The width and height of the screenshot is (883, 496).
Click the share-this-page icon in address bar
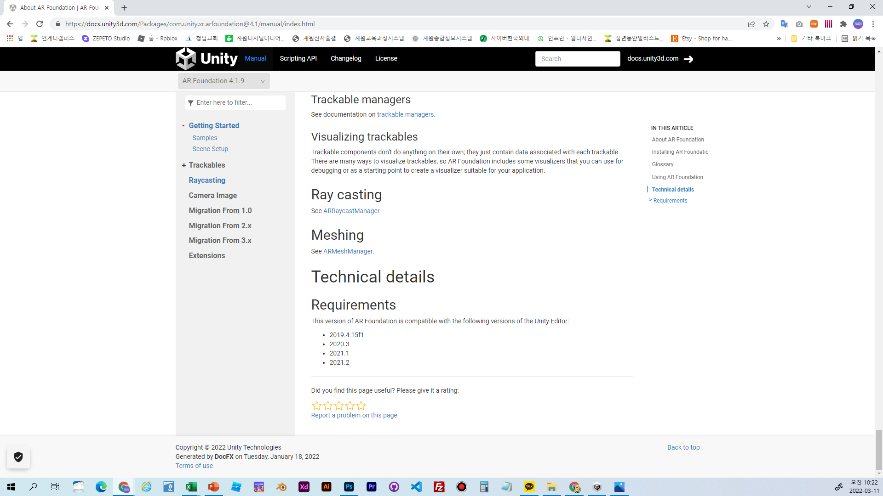coord(751,24)
